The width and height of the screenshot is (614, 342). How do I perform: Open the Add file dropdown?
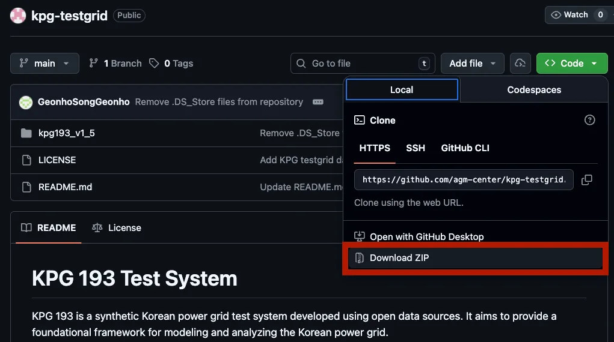(472, 64)
